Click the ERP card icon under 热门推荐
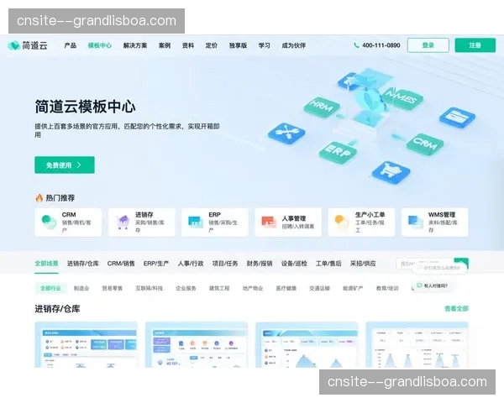 click(194, 222)
